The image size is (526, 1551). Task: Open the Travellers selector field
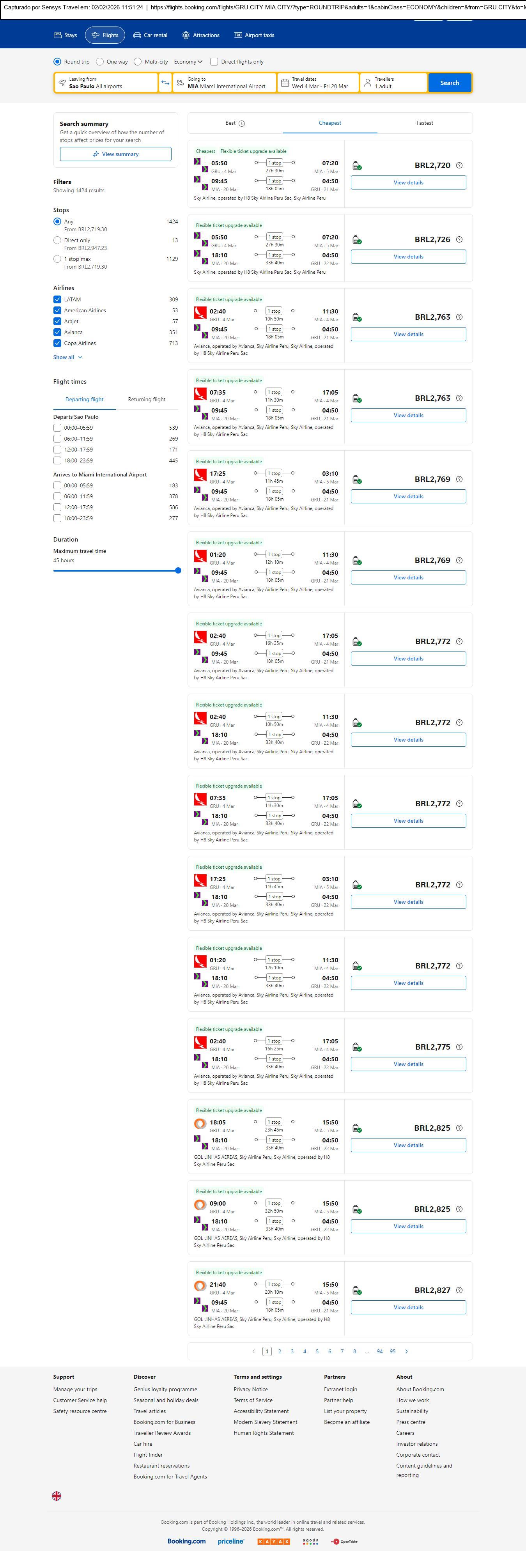393,83
